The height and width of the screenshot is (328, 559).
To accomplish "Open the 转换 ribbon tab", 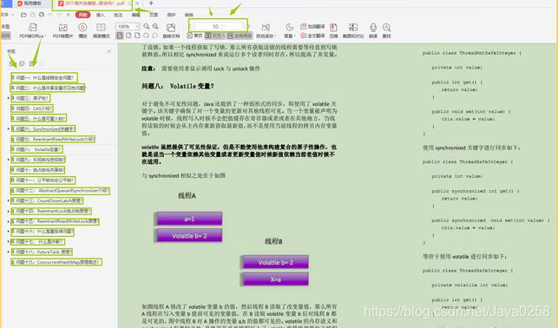I will [189, 15].
